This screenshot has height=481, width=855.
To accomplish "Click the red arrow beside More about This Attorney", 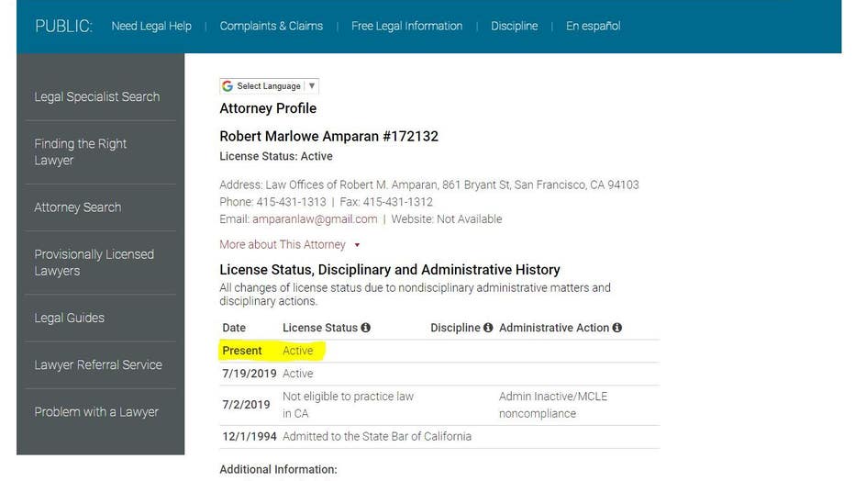I will click(x=357, y=245).
